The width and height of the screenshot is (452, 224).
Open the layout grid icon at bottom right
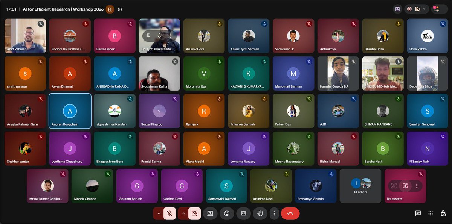[x=431, y=213]
